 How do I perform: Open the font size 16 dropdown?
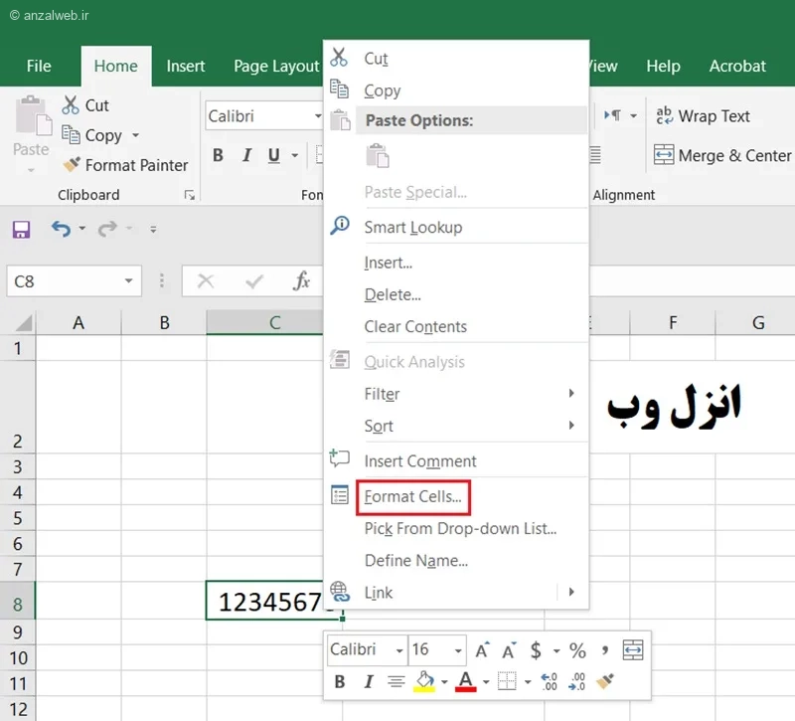pos(458,651)
